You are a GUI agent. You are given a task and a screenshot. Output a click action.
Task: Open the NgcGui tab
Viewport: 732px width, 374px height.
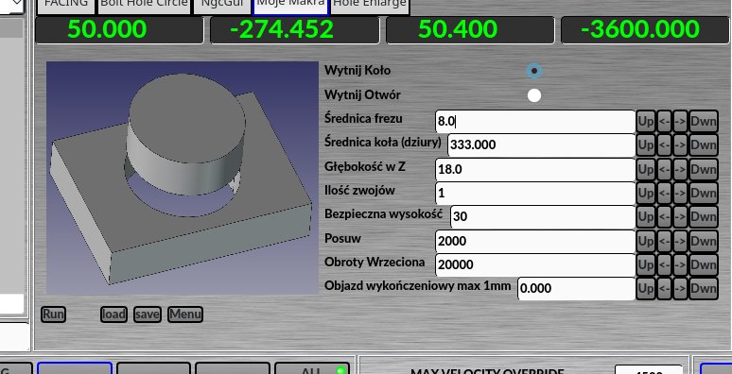221,5
